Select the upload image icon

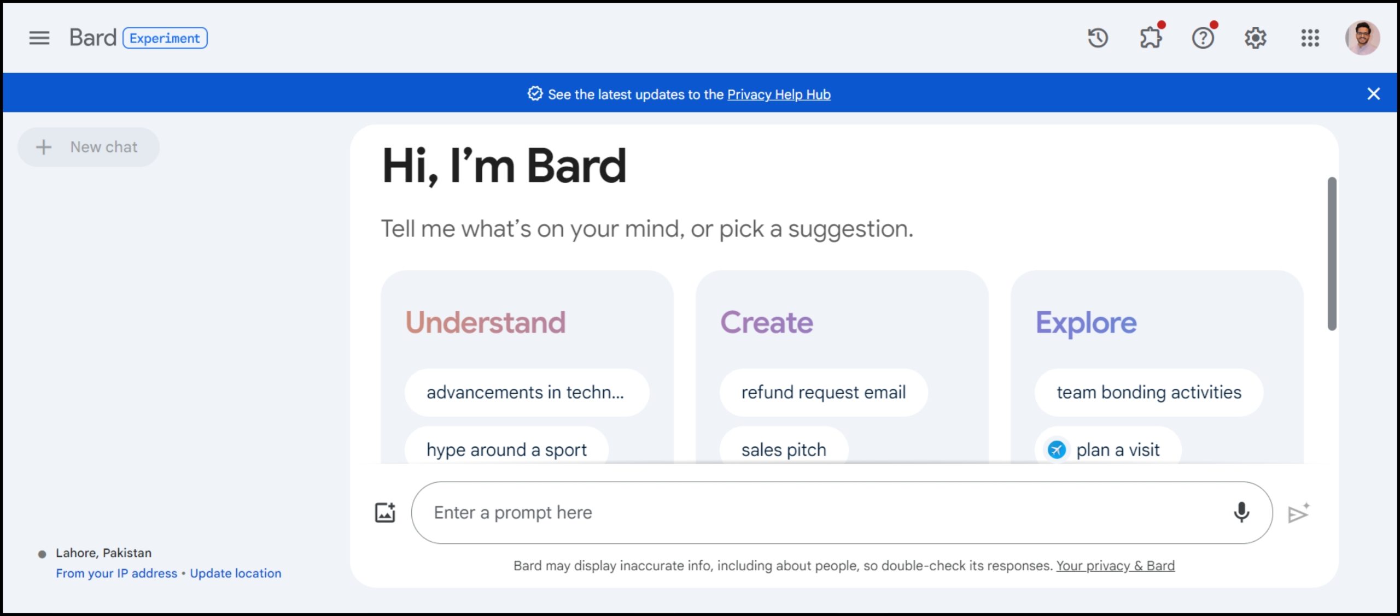[x=385, y=512]
